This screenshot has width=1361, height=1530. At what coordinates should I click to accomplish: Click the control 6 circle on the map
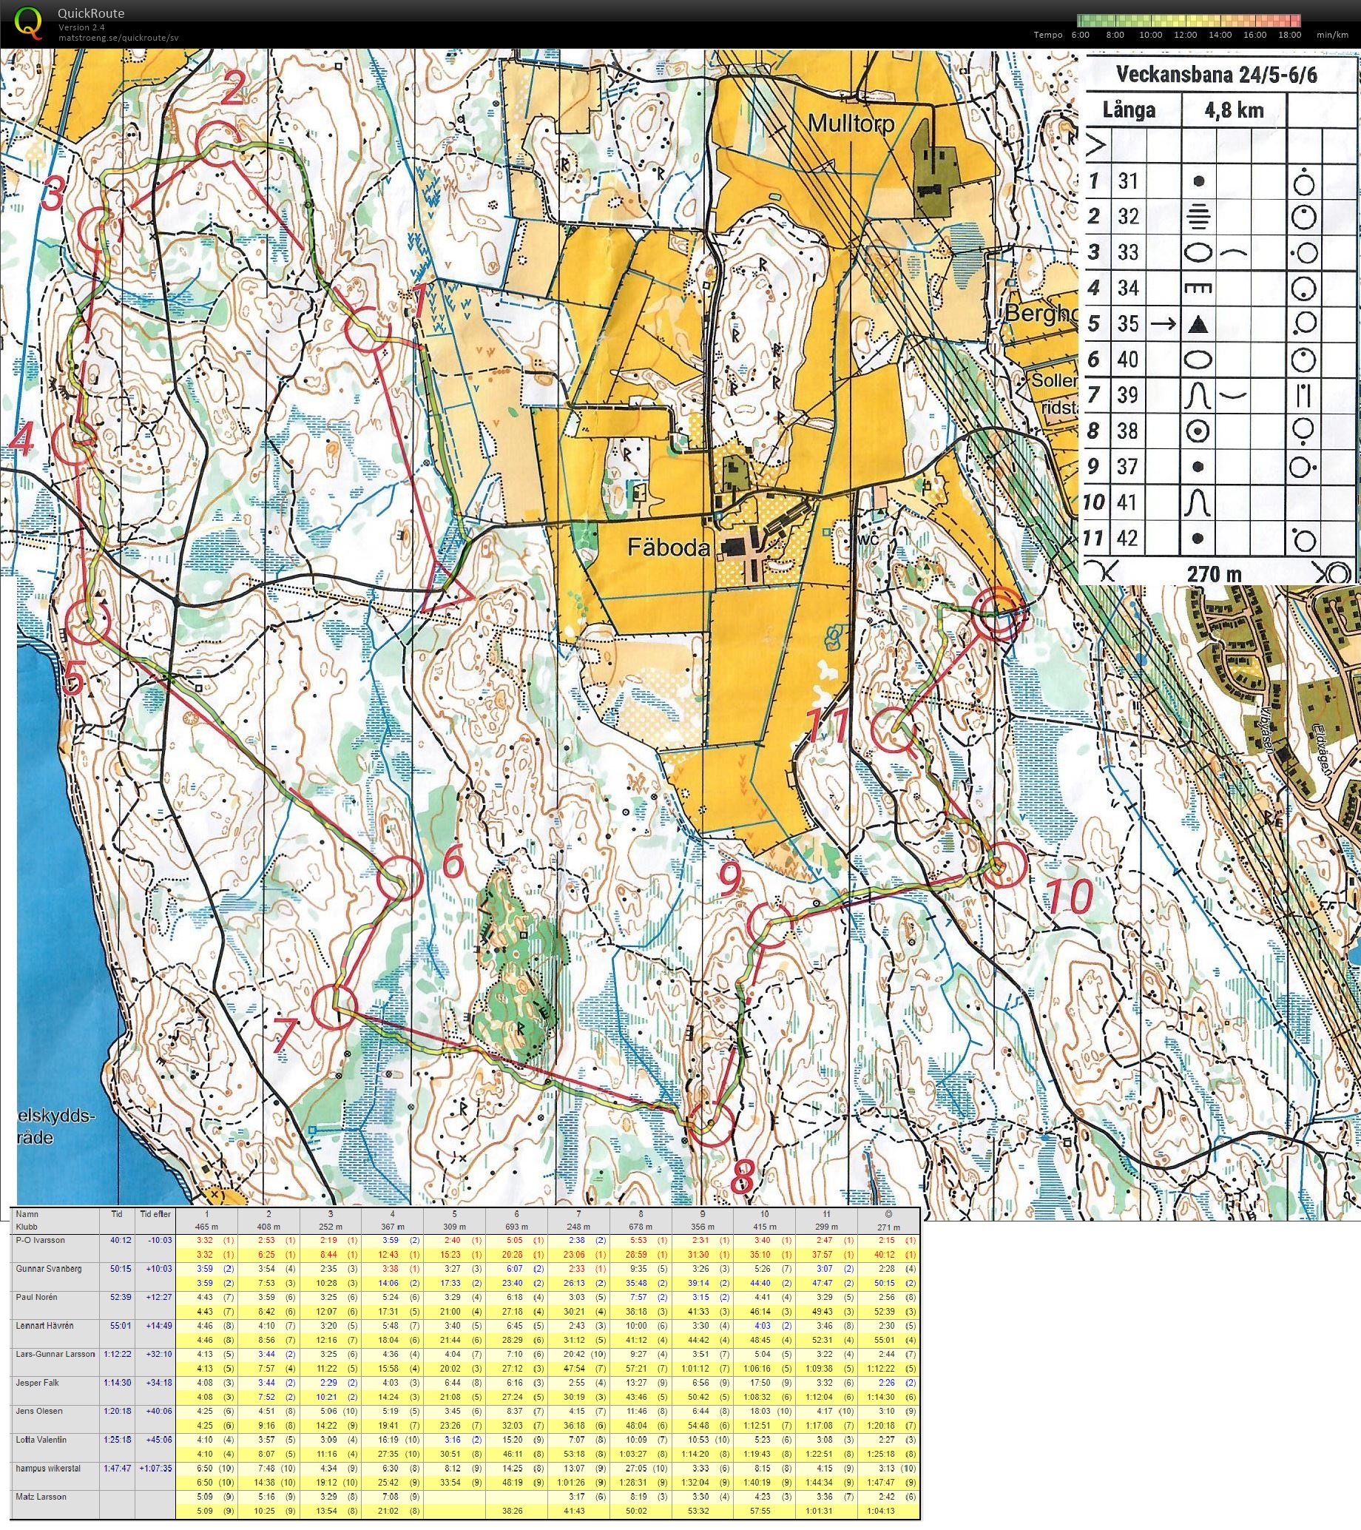(399, 878)
